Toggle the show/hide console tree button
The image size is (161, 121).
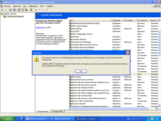[14, 10]
